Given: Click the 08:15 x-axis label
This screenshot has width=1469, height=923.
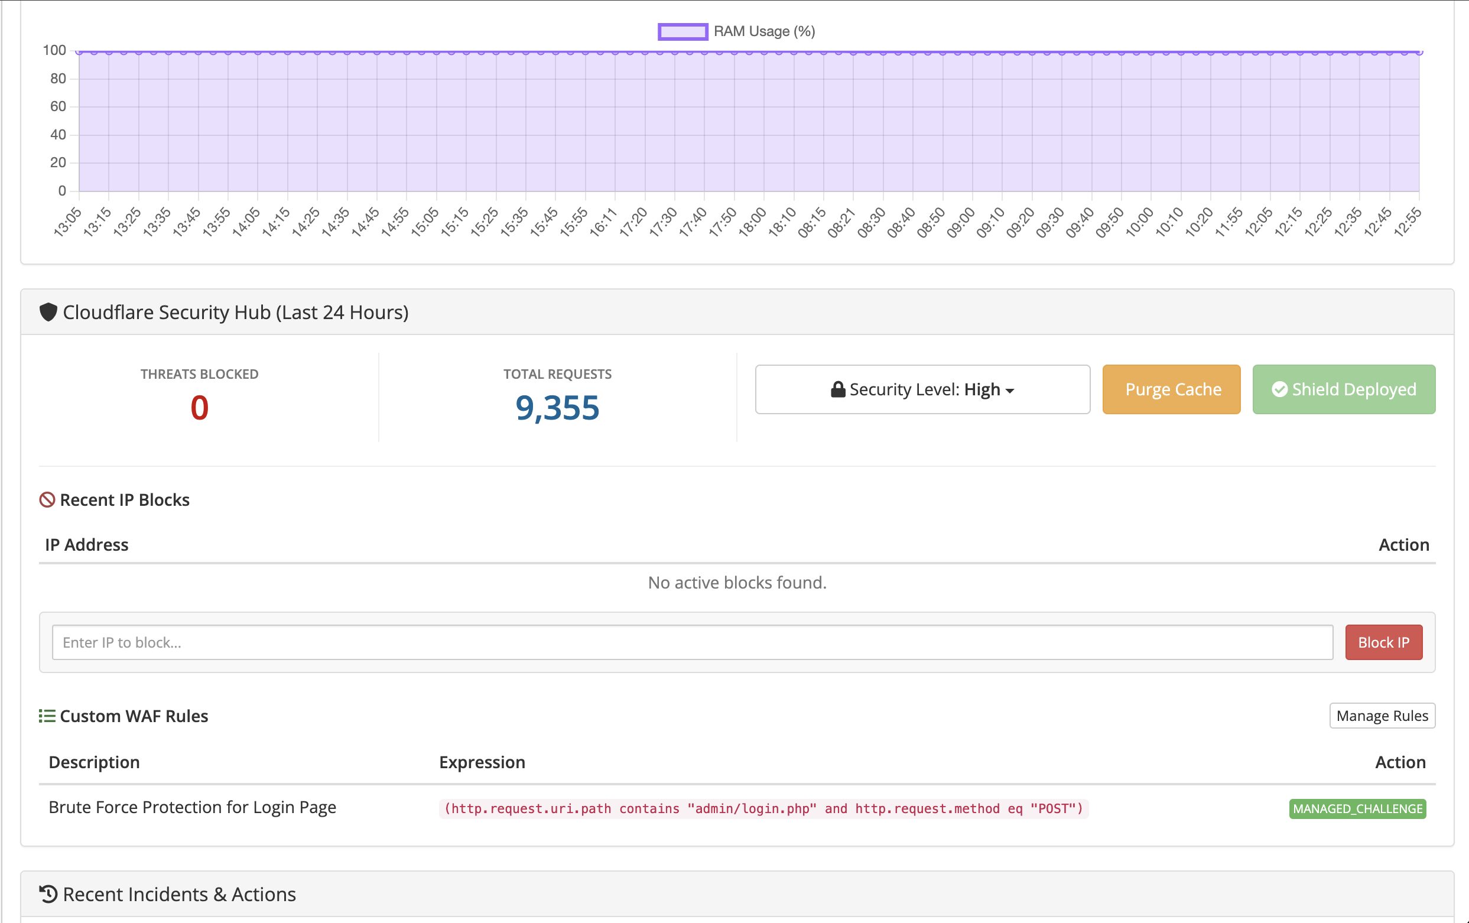Looking at the screenshot, I should [812, 223].
